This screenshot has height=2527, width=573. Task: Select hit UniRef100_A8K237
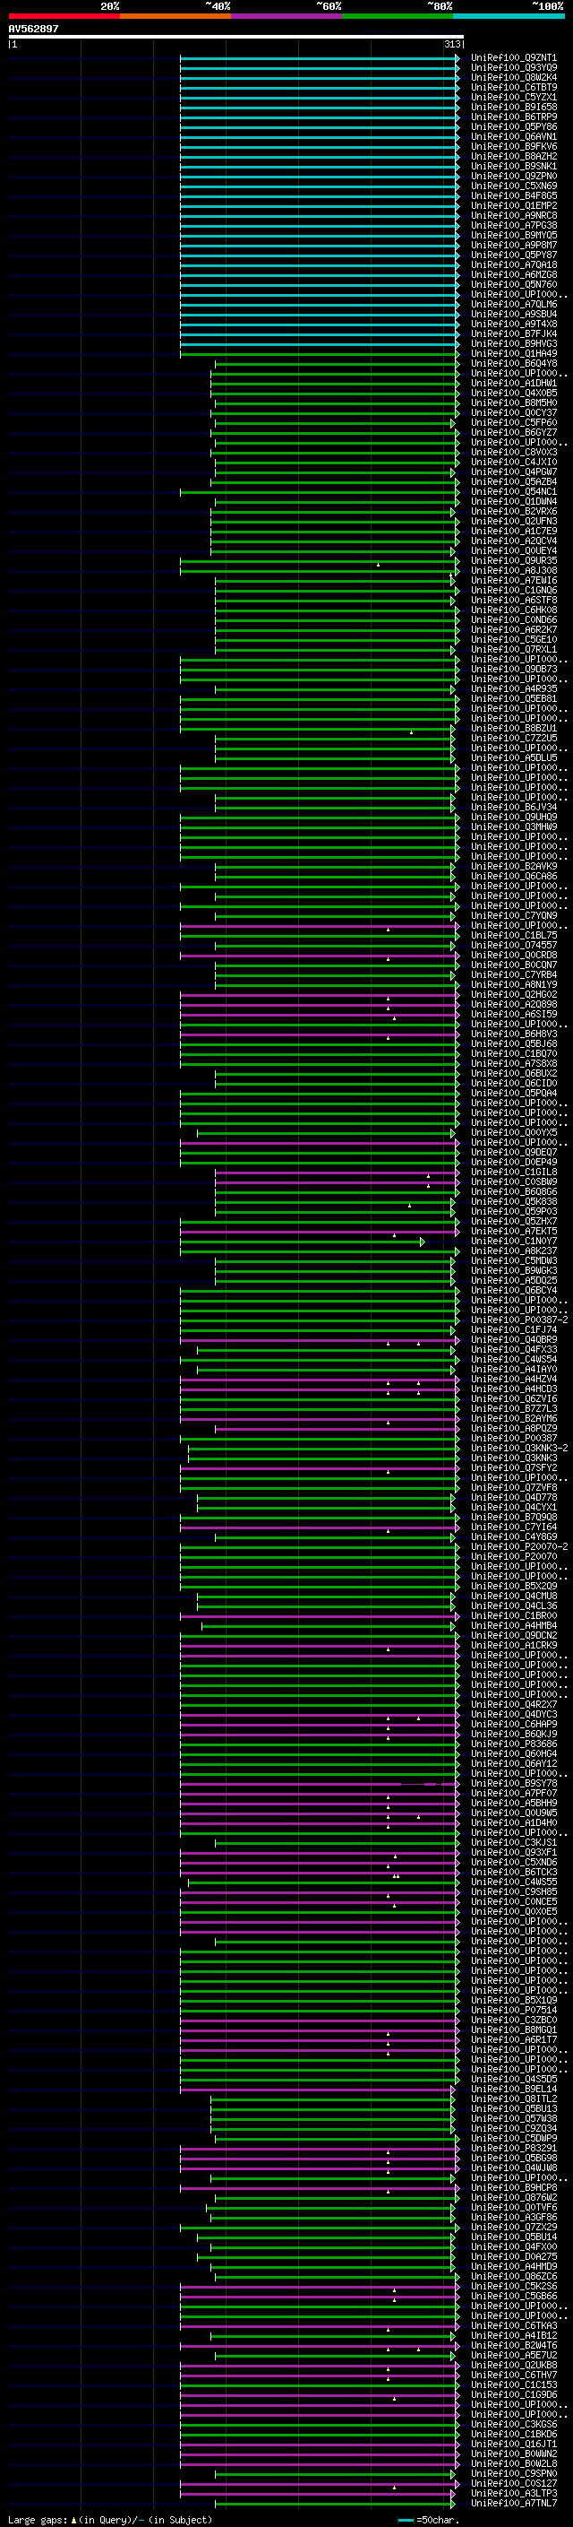point(513,1251)
